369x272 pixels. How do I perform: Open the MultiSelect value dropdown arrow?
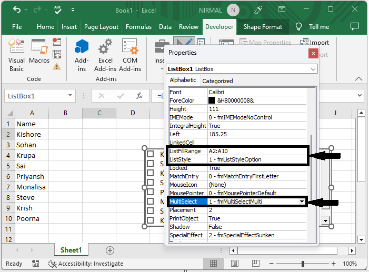pyautogui.click(x=302, y=202)
